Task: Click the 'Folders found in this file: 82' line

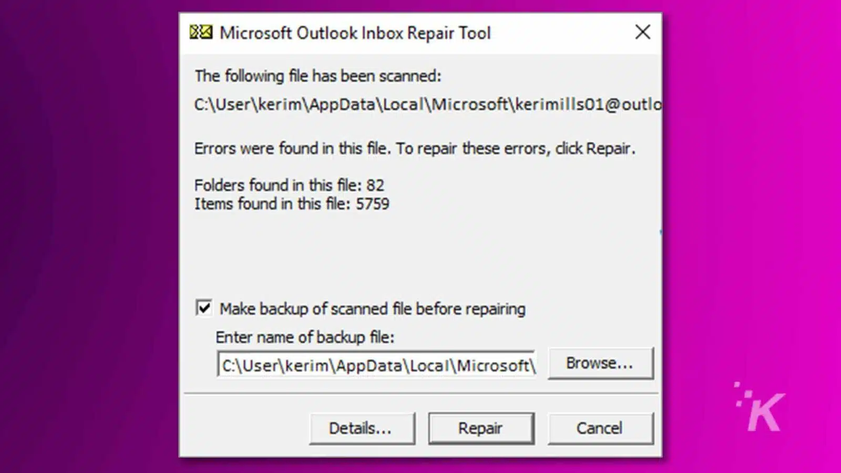Action: coord(289,185)
